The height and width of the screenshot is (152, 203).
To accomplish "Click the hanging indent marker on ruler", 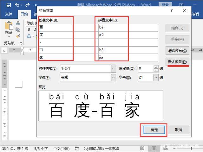I will coord(22,52).
